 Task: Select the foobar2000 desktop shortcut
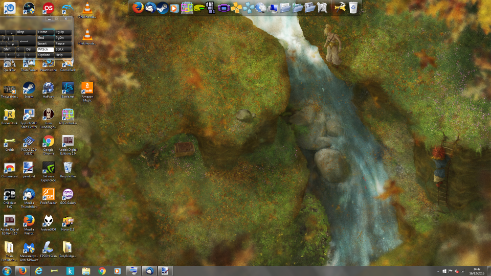pos(48,223)
